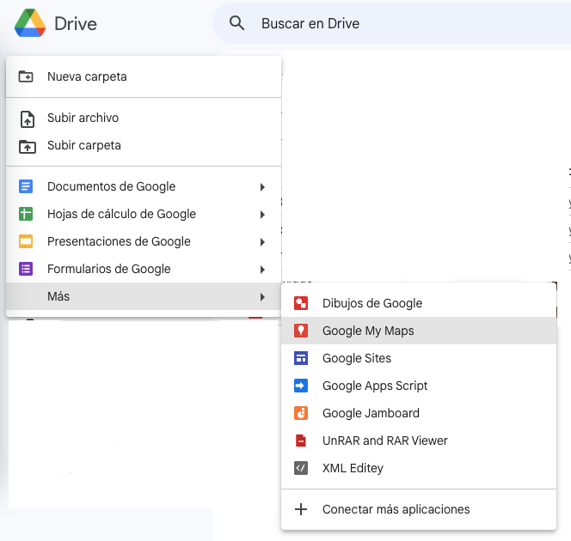Expand the Formularios de Google submenu arrow
Screen dimensions: 571x541
click(x=262, y=270)
